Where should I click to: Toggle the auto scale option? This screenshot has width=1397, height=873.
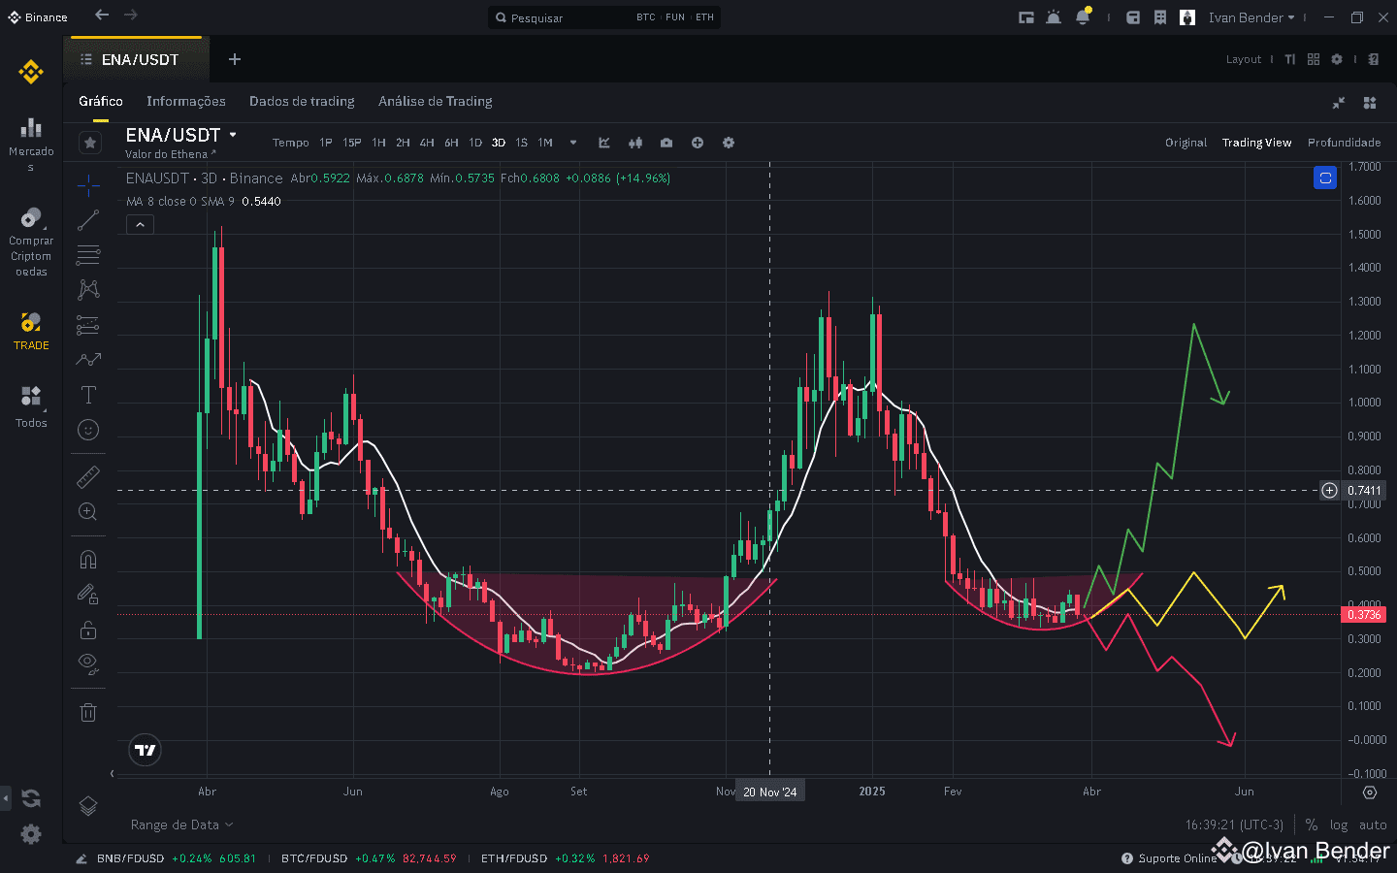coord(1373,824)
